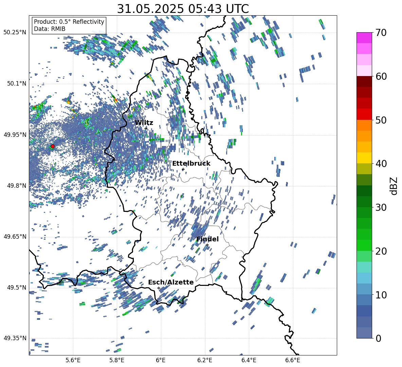402x367 pixels.
Task: Click the Findel label on map
Action: click(207, 239)
